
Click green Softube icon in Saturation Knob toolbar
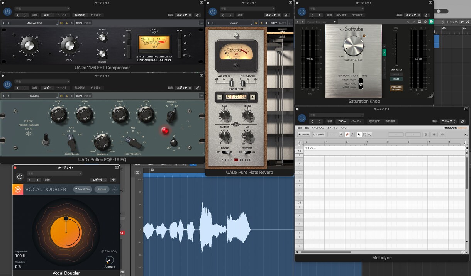click(x=431, y=22)
